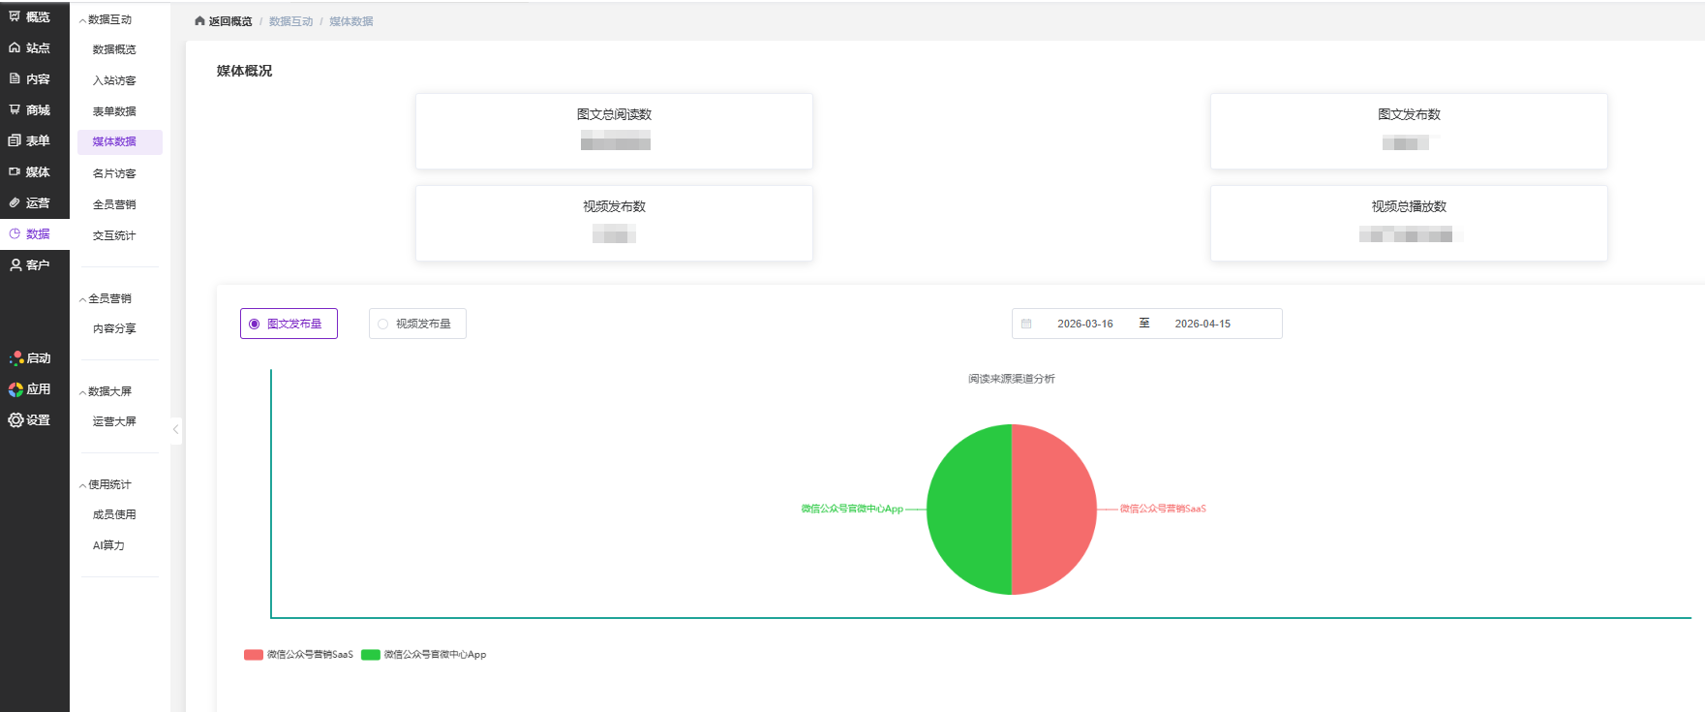
Task: Select the 图文发布量 radio option
Action: [x=289, y=324]
